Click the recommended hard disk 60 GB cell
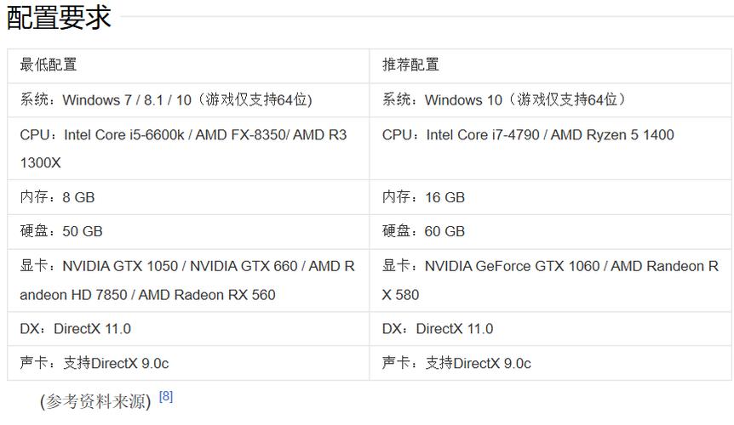Viewport: 734px width, 425px height. [423, 231]
